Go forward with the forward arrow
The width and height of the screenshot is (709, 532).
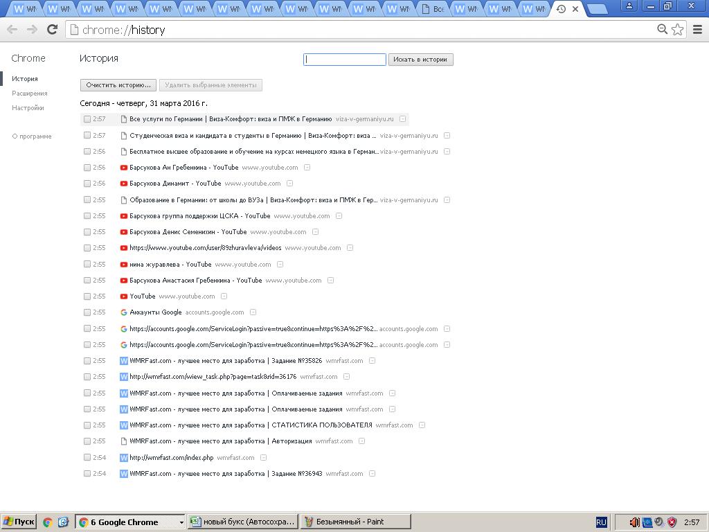coord(32,30)
